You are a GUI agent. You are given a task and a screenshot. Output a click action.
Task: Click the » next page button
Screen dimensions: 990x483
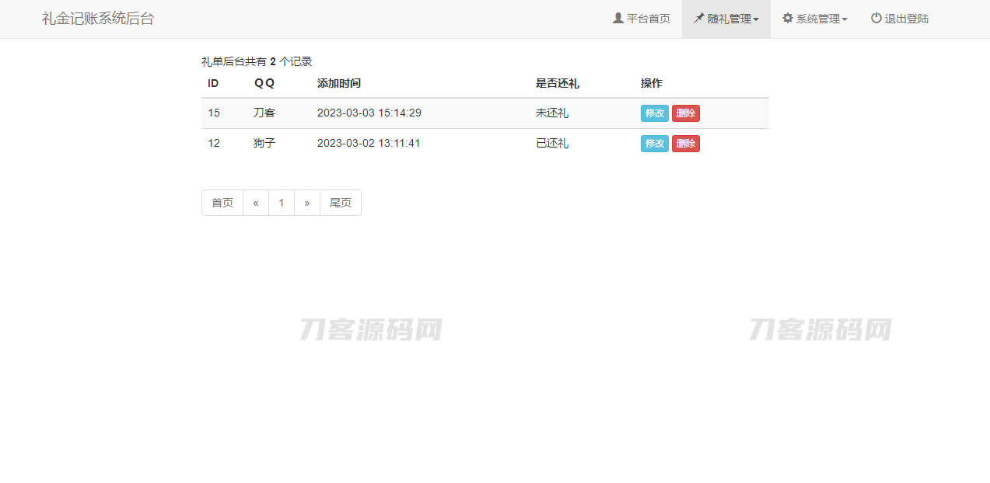[307, 203]
